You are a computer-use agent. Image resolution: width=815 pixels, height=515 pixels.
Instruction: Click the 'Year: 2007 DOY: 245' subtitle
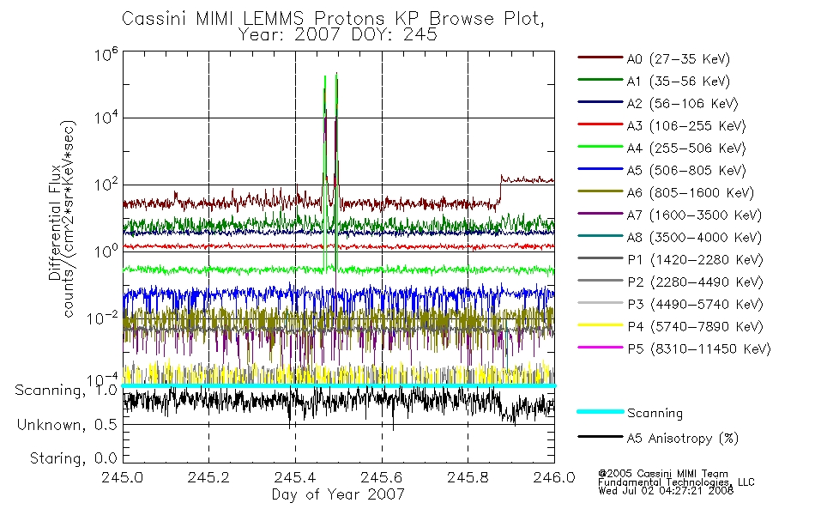point(338,35)
